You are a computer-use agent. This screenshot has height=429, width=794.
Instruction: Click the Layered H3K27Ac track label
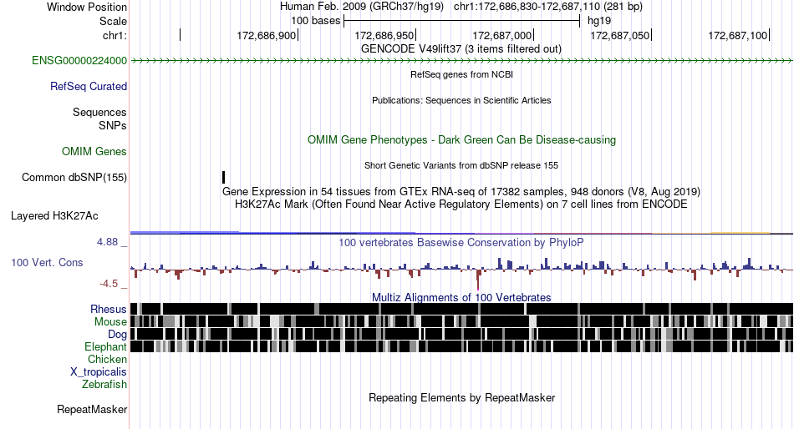click(54, 216)
